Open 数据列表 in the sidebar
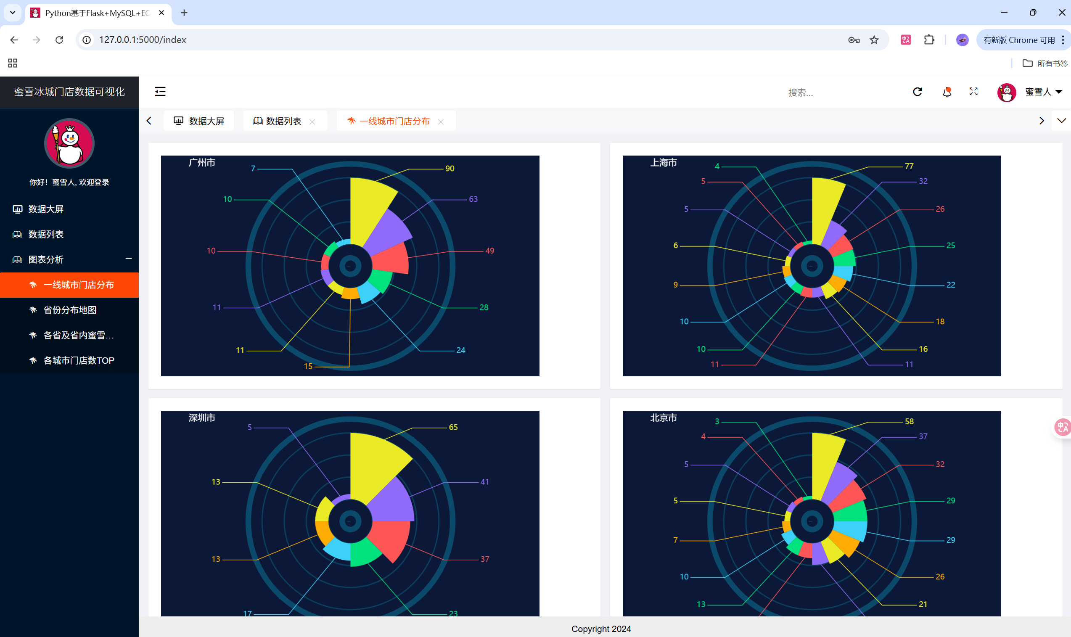This screenshot has width=1071, height=637. coord(45,234)
